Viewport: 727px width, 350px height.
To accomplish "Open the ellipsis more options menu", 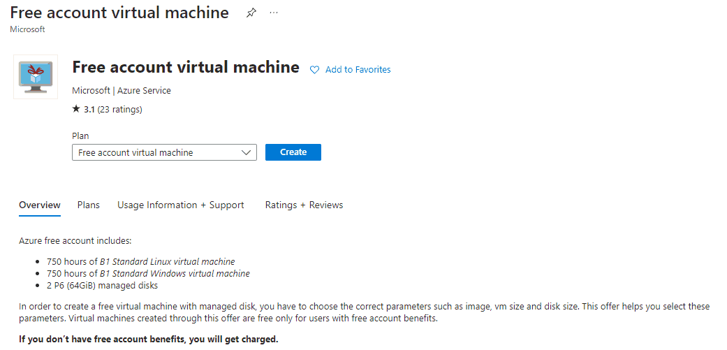I will pyautogui.click(x=274, y=13).
